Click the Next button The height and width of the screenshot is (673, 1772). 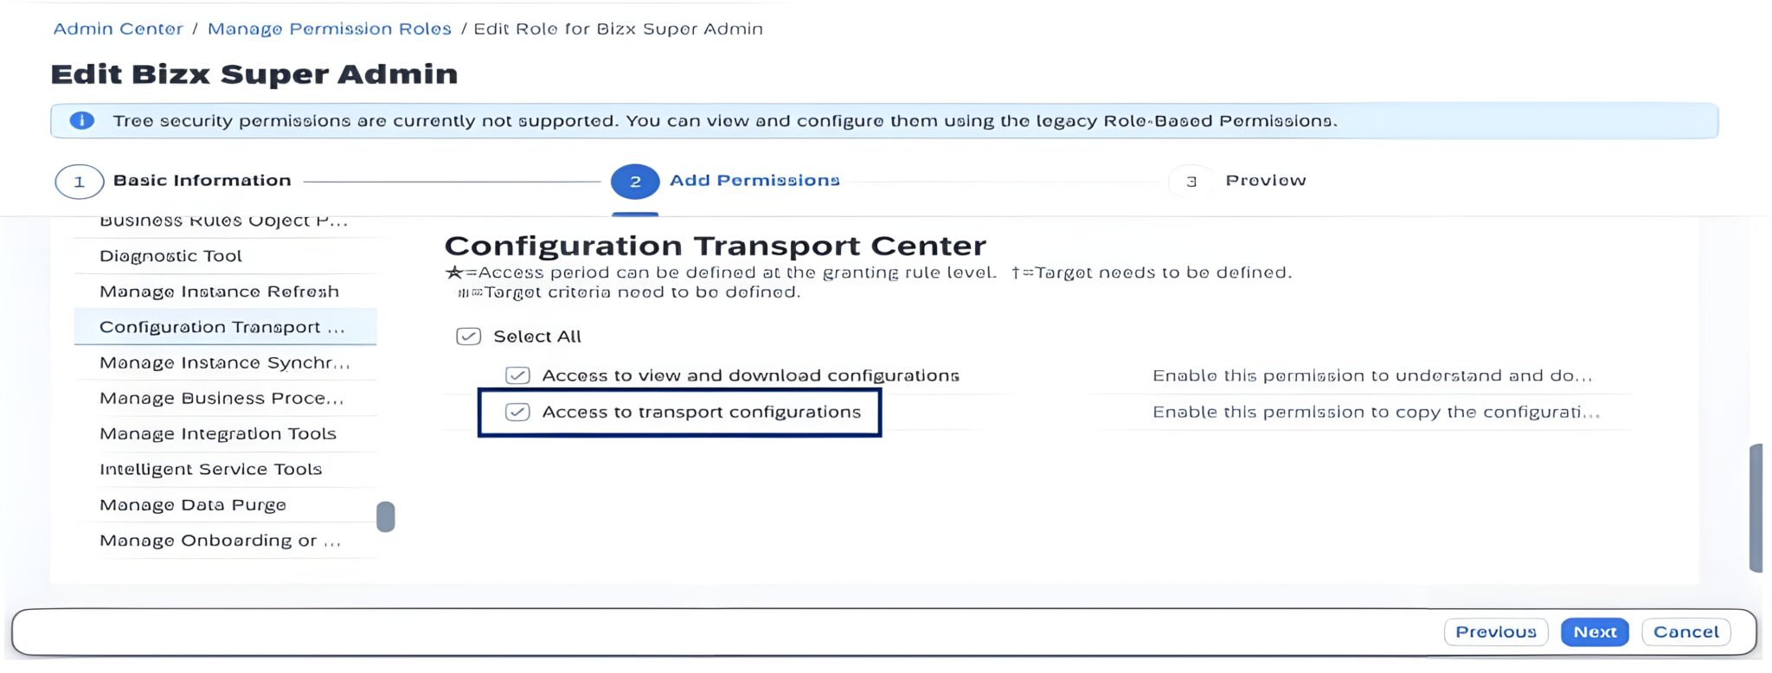tap(1595, 631)
